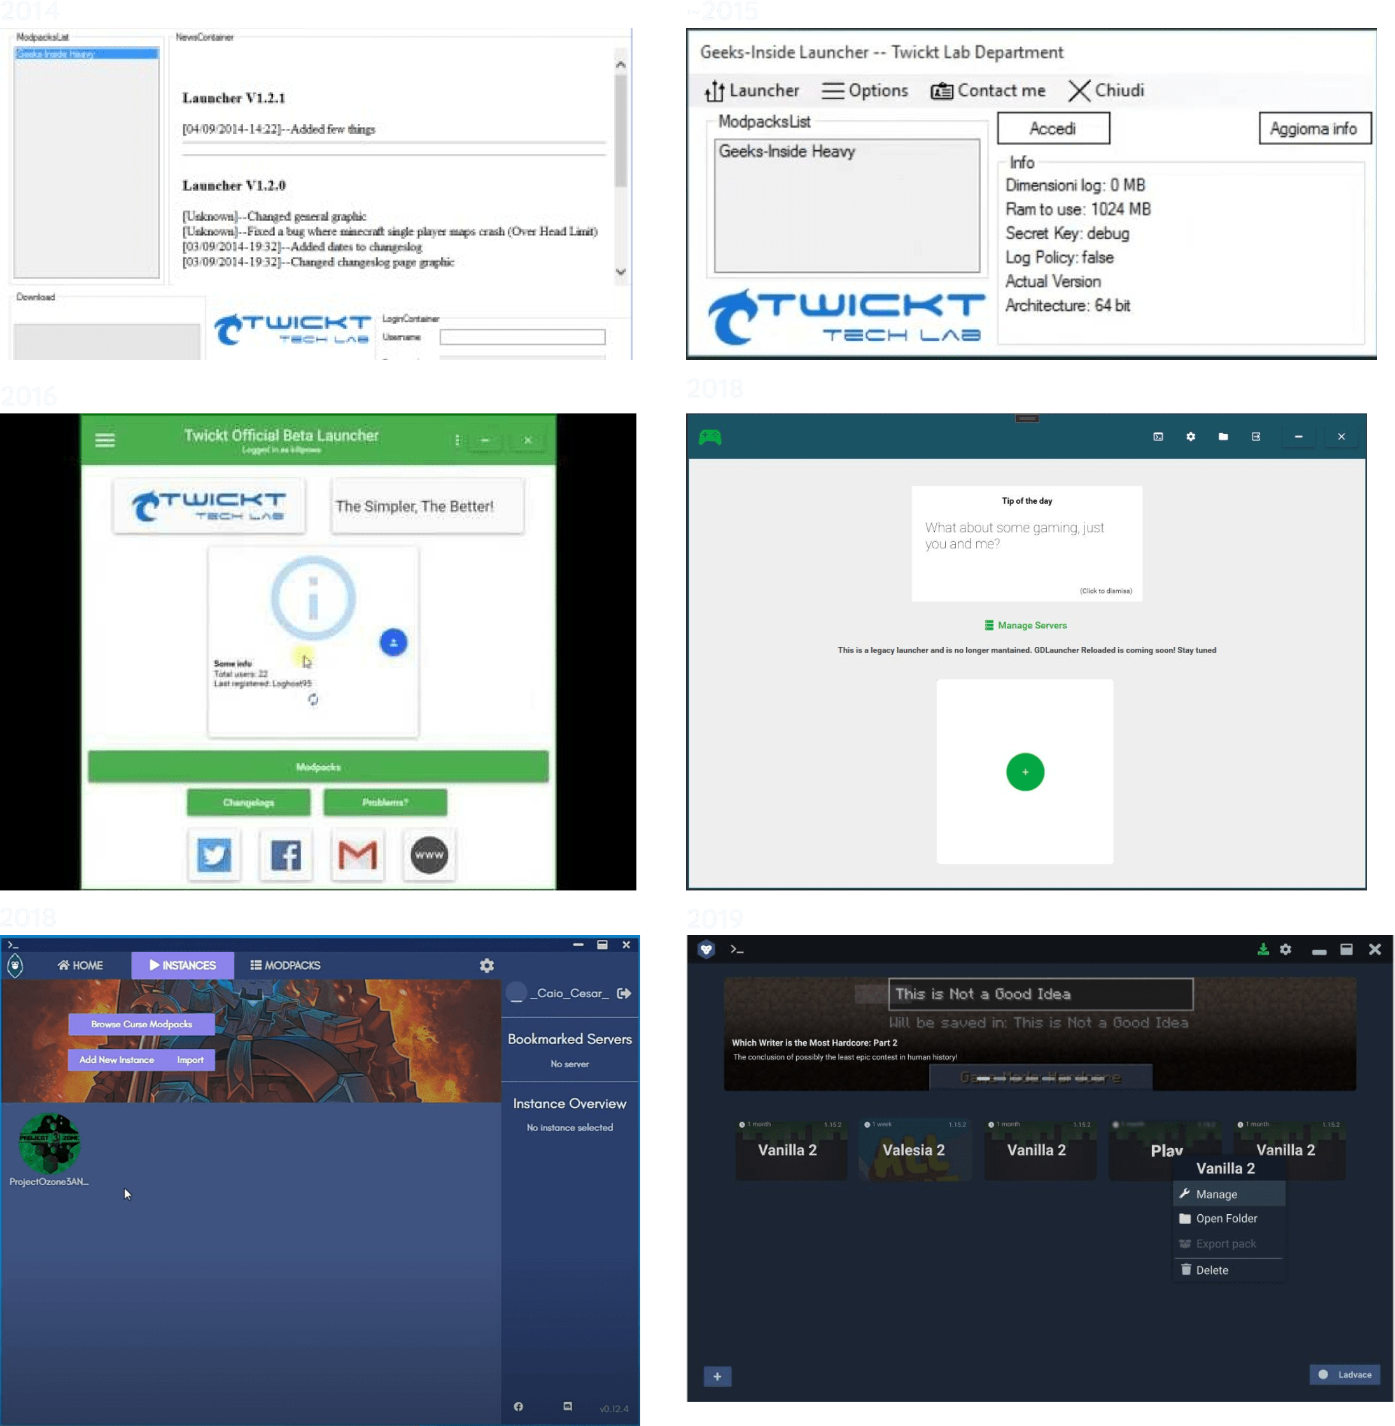Open the Facebook icon link
Image resolution: width=1395 pixels, height=1426 pixels.
pos(286,854)
